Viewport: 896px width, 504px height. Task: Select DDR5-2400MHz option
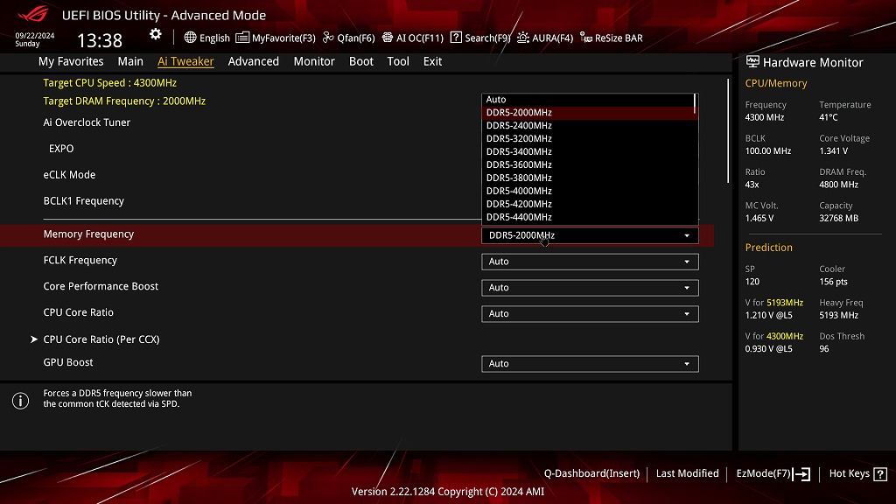pyautogui.click(x=587, y=126)
